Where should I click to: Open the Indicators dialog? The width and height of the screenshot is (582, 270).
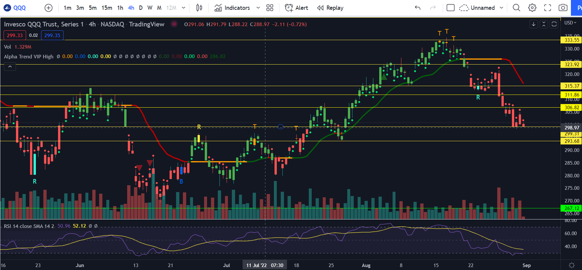232,8
